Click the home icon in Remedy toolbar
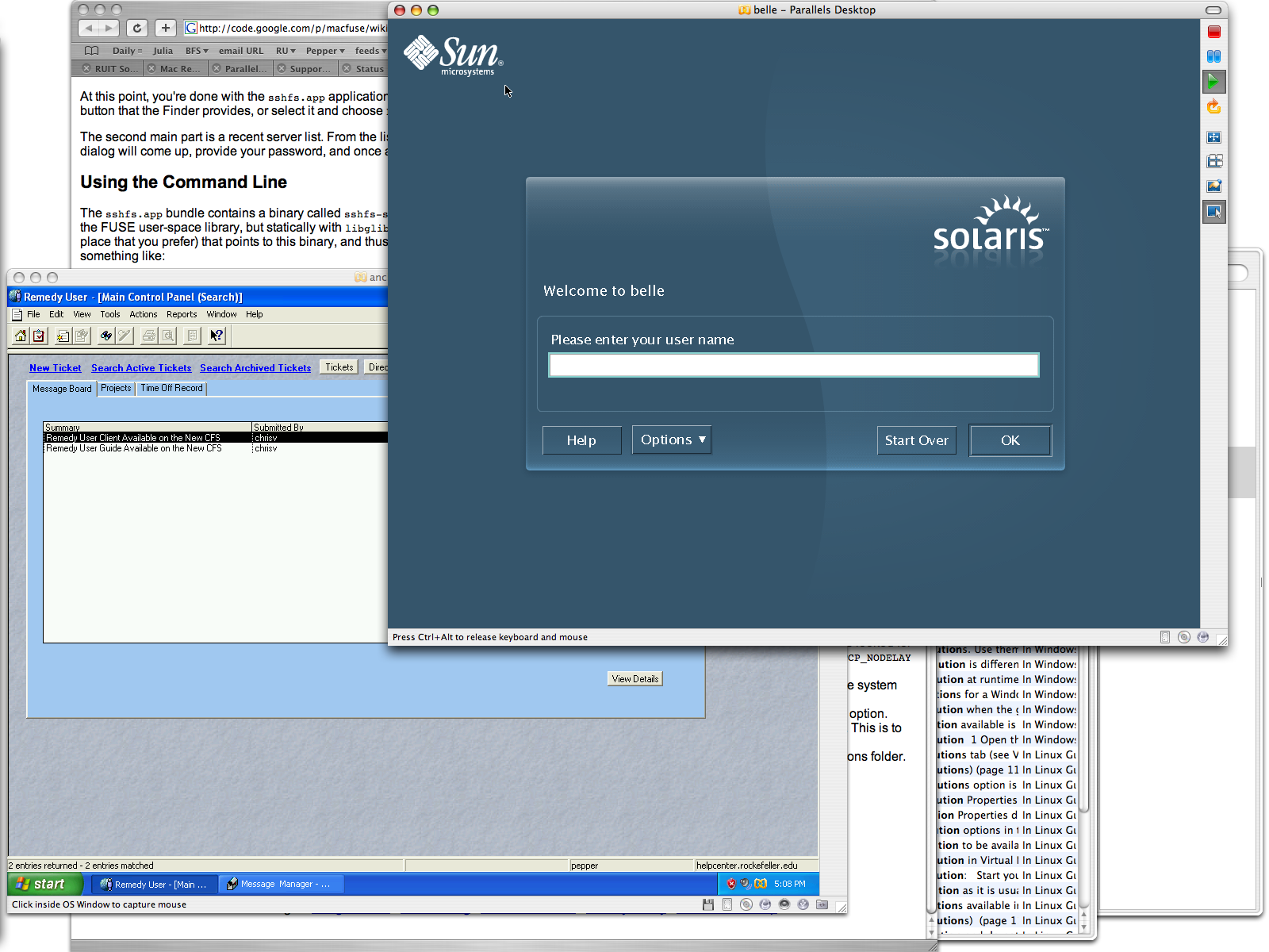Image resolution: width=1269 pixels, height=952 pixels. point(21,336)
